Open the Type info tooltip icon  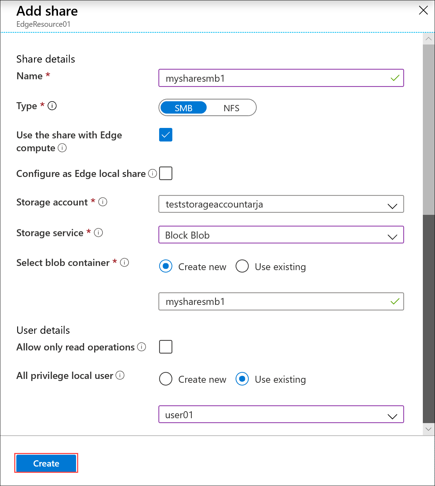pos(52,106)
